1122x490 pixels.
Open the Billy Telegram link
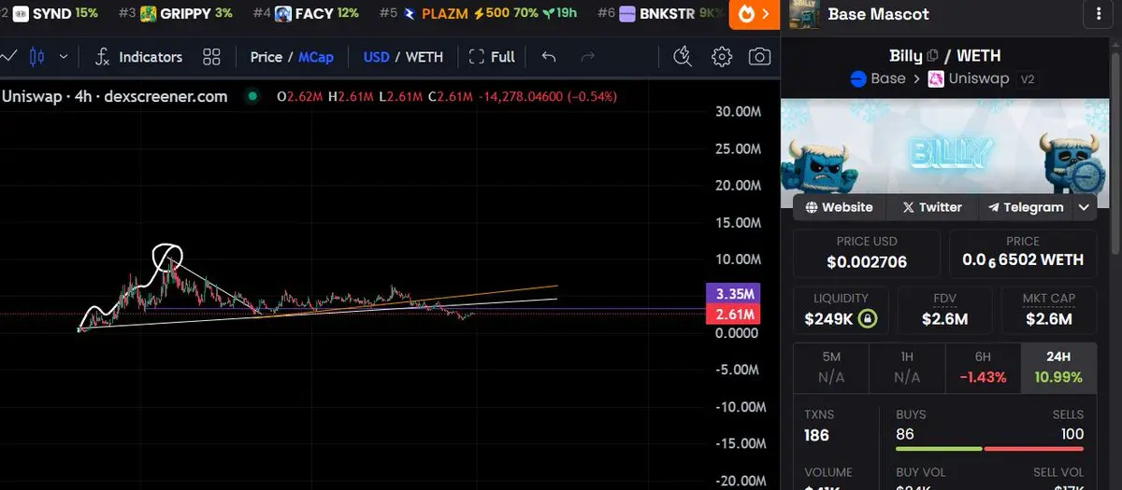click(1026, 207)
